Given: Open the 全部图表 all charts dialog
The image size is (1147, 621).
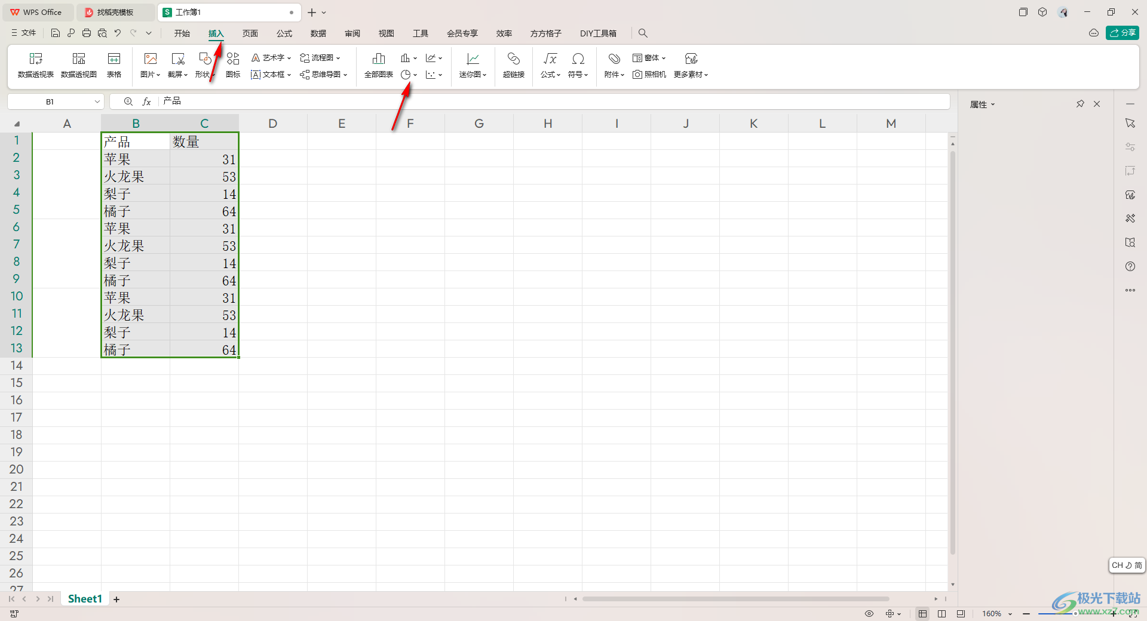Looking at the screenshot, I should pyautogui.click(x=379, y=65).
